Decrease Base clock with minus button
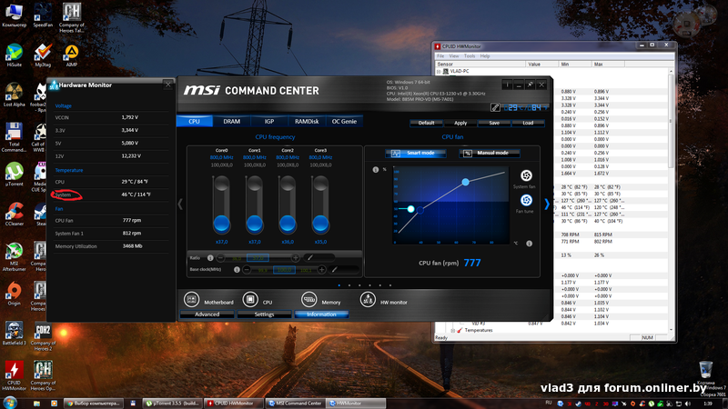Viewport: 728px width, 409px height. (x=247, y=269)
